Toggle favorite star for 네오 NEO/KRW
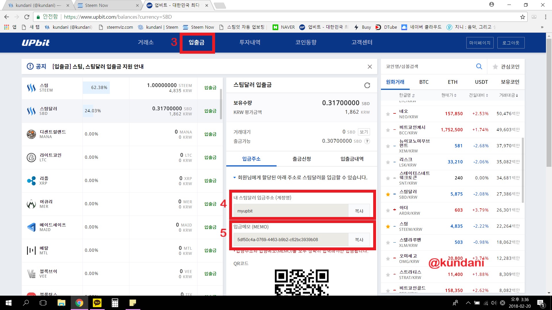552x310 pixels. point(387,114)
